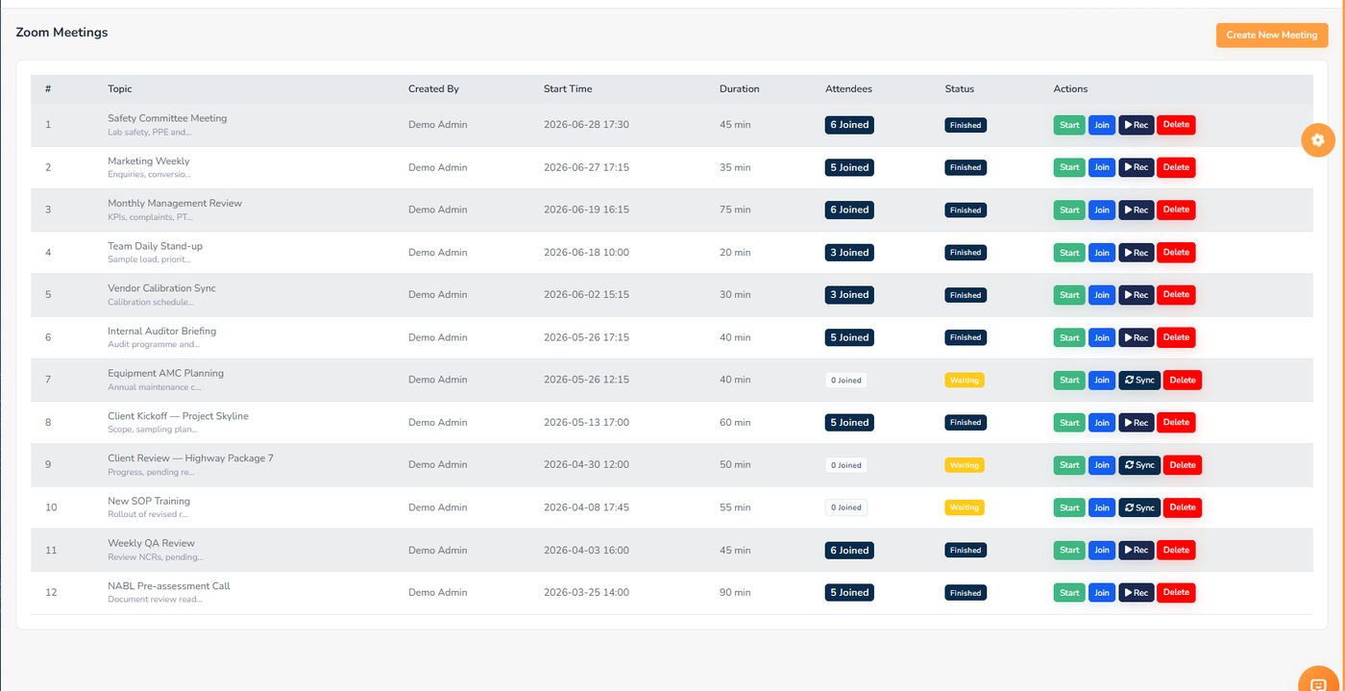Open Rec for Internal Auditor Briefing

click(1137, 337)
